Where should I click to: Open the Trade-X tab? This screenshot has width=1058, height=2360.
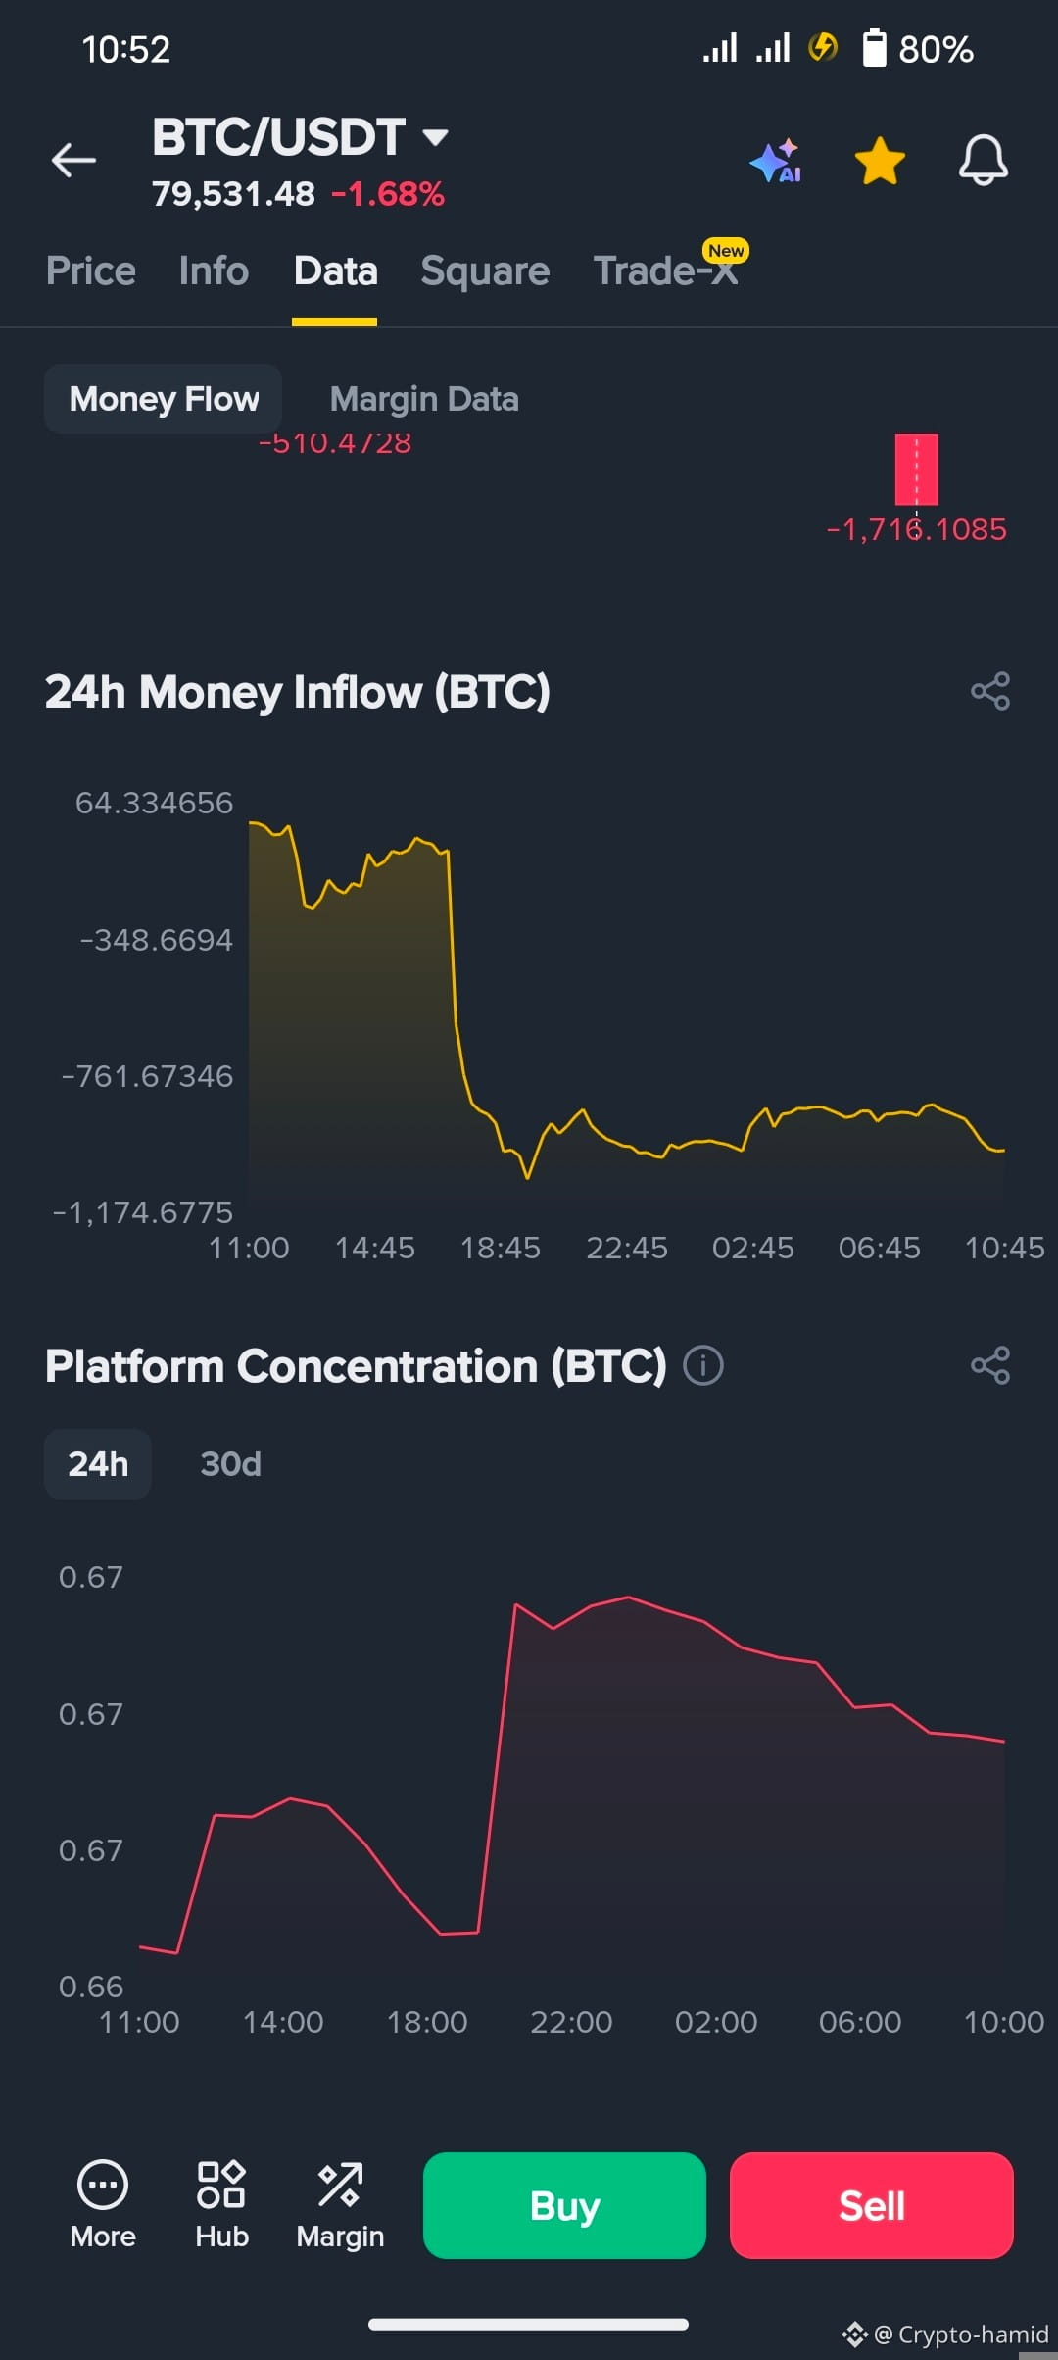[666, 271]
